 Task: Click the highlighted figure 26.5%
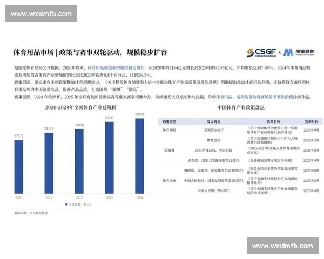tap(144, 75)
